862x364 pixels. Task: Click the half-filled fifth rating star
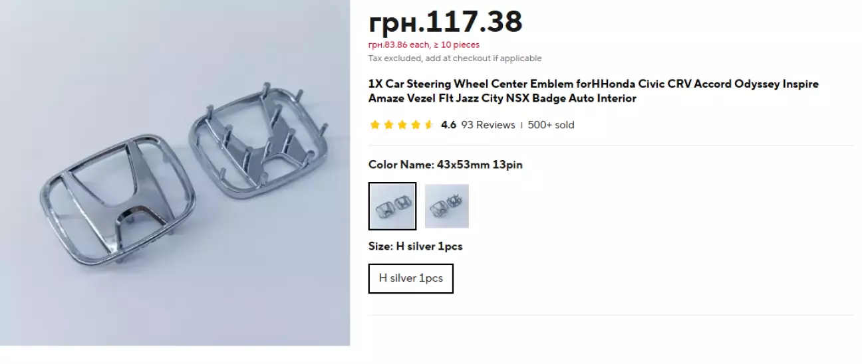click(429, 125)
